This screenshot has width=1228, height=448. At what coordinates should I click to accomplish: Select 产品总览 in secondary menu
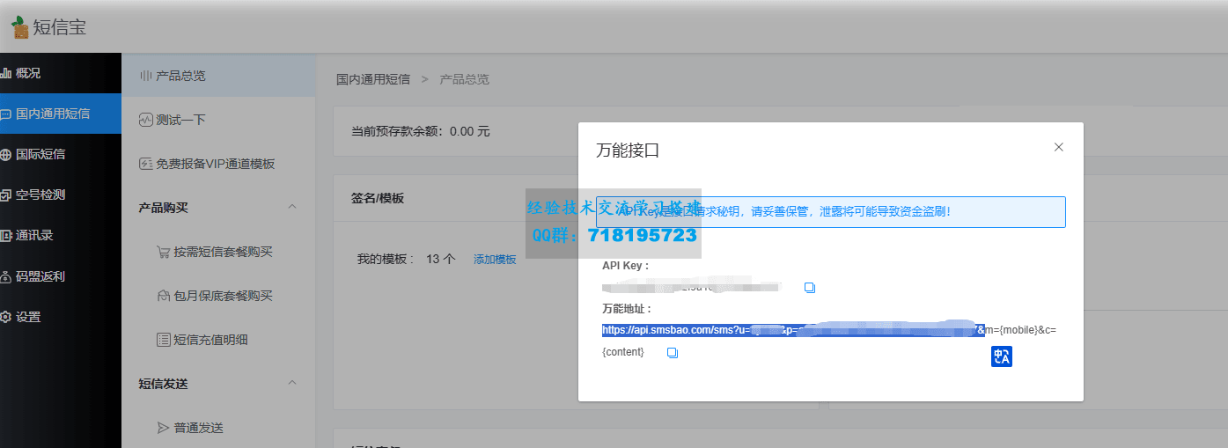180,76
